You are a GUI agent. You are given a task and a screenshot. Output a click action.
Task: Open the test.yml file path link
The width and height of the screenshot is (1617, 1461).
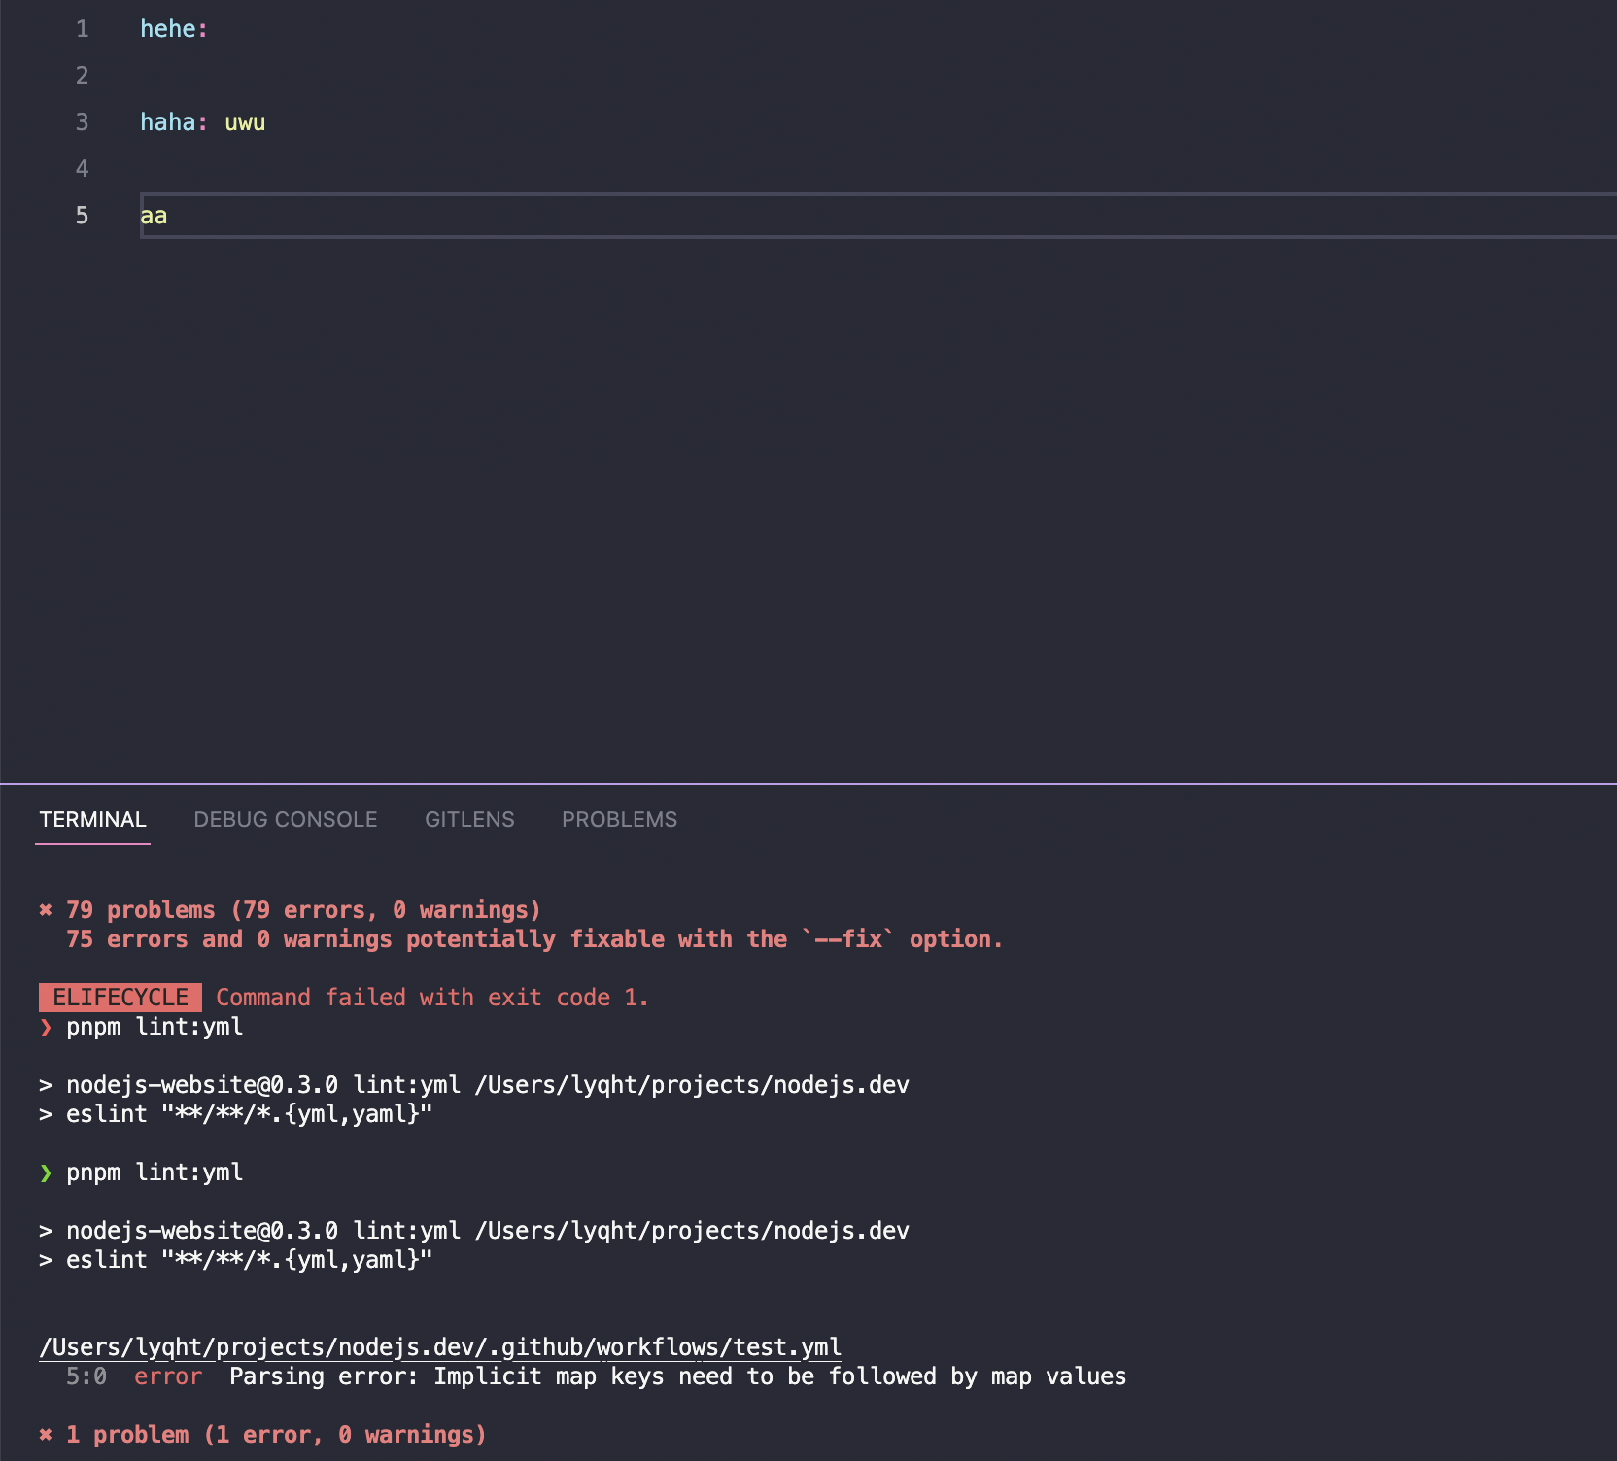(x=439, y=1346)
